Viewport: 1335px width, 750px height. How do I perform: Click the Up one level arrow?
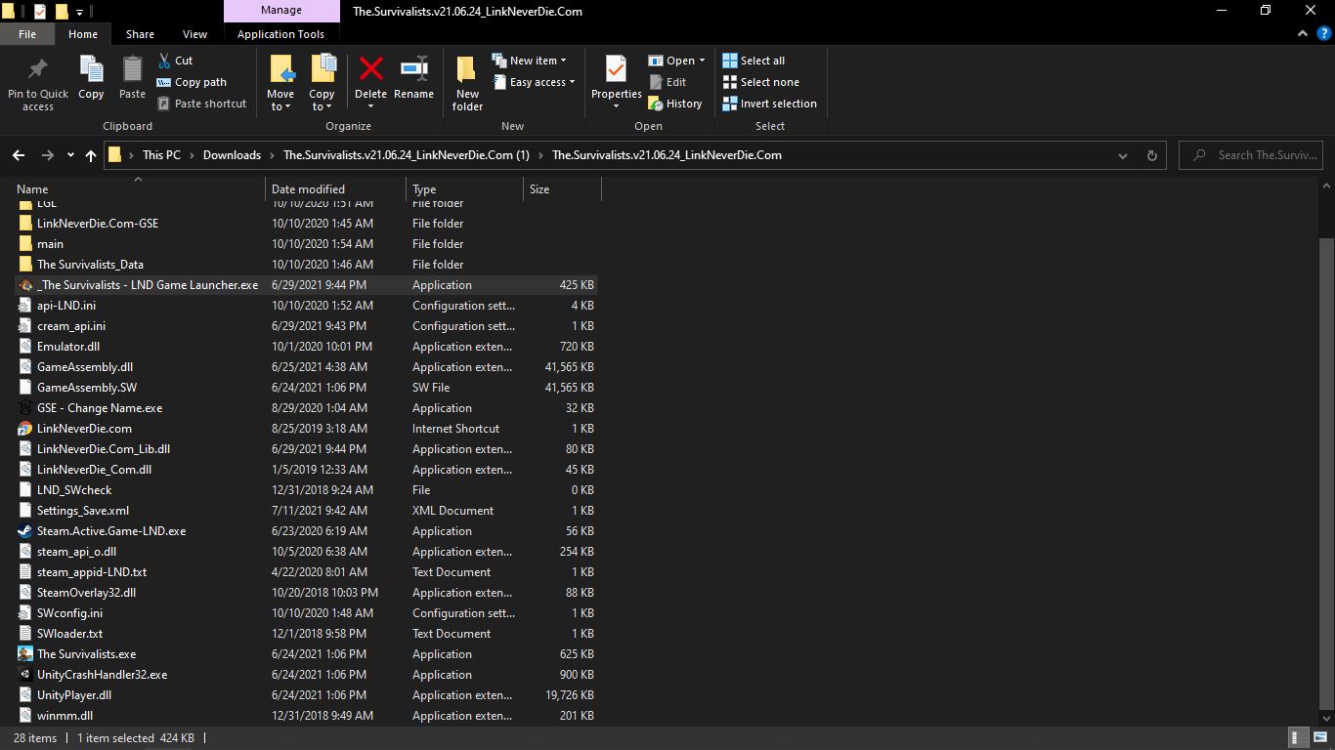coord(91,155)
